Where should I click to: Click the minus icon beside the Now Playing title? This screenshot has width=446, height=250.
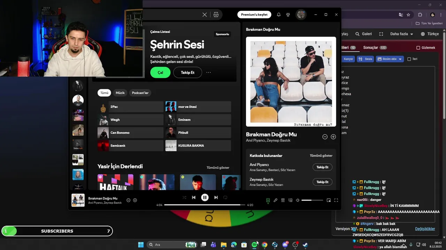pos(325,137)
